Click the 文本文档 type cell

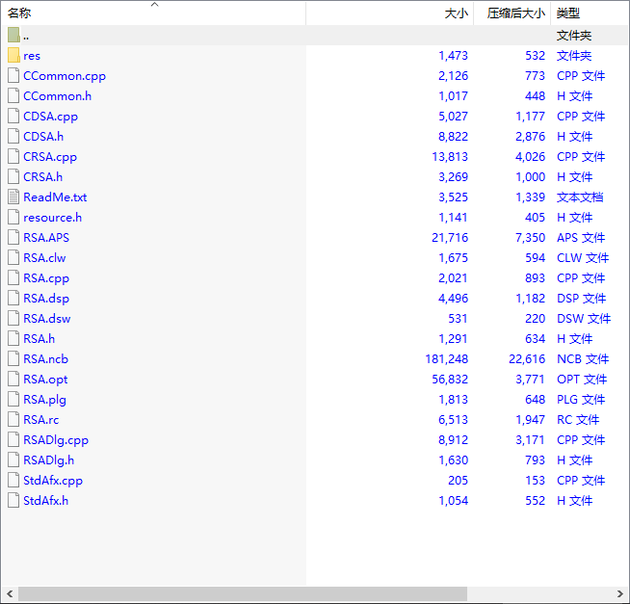coord(580,197)
